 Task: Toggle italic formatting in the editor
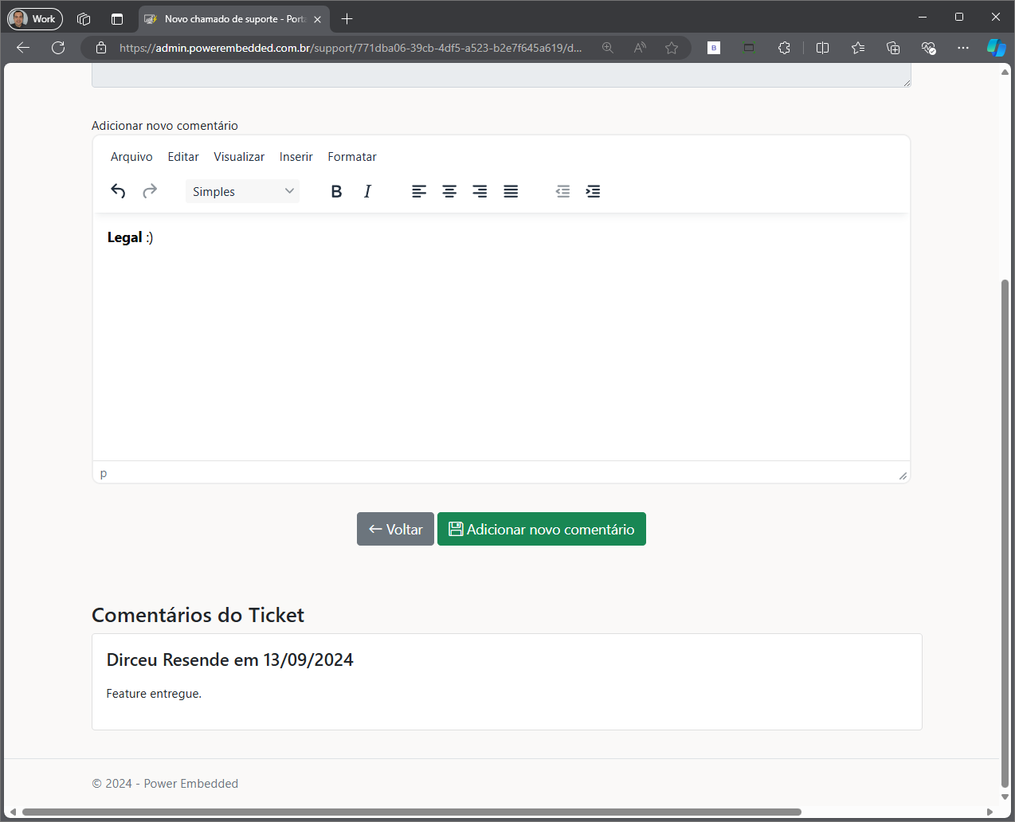[x=367, y=191]
